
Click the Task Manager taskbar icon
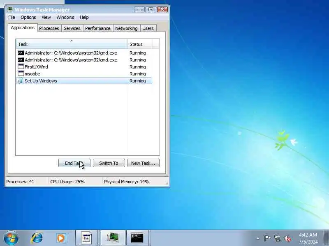coord(113,238)
